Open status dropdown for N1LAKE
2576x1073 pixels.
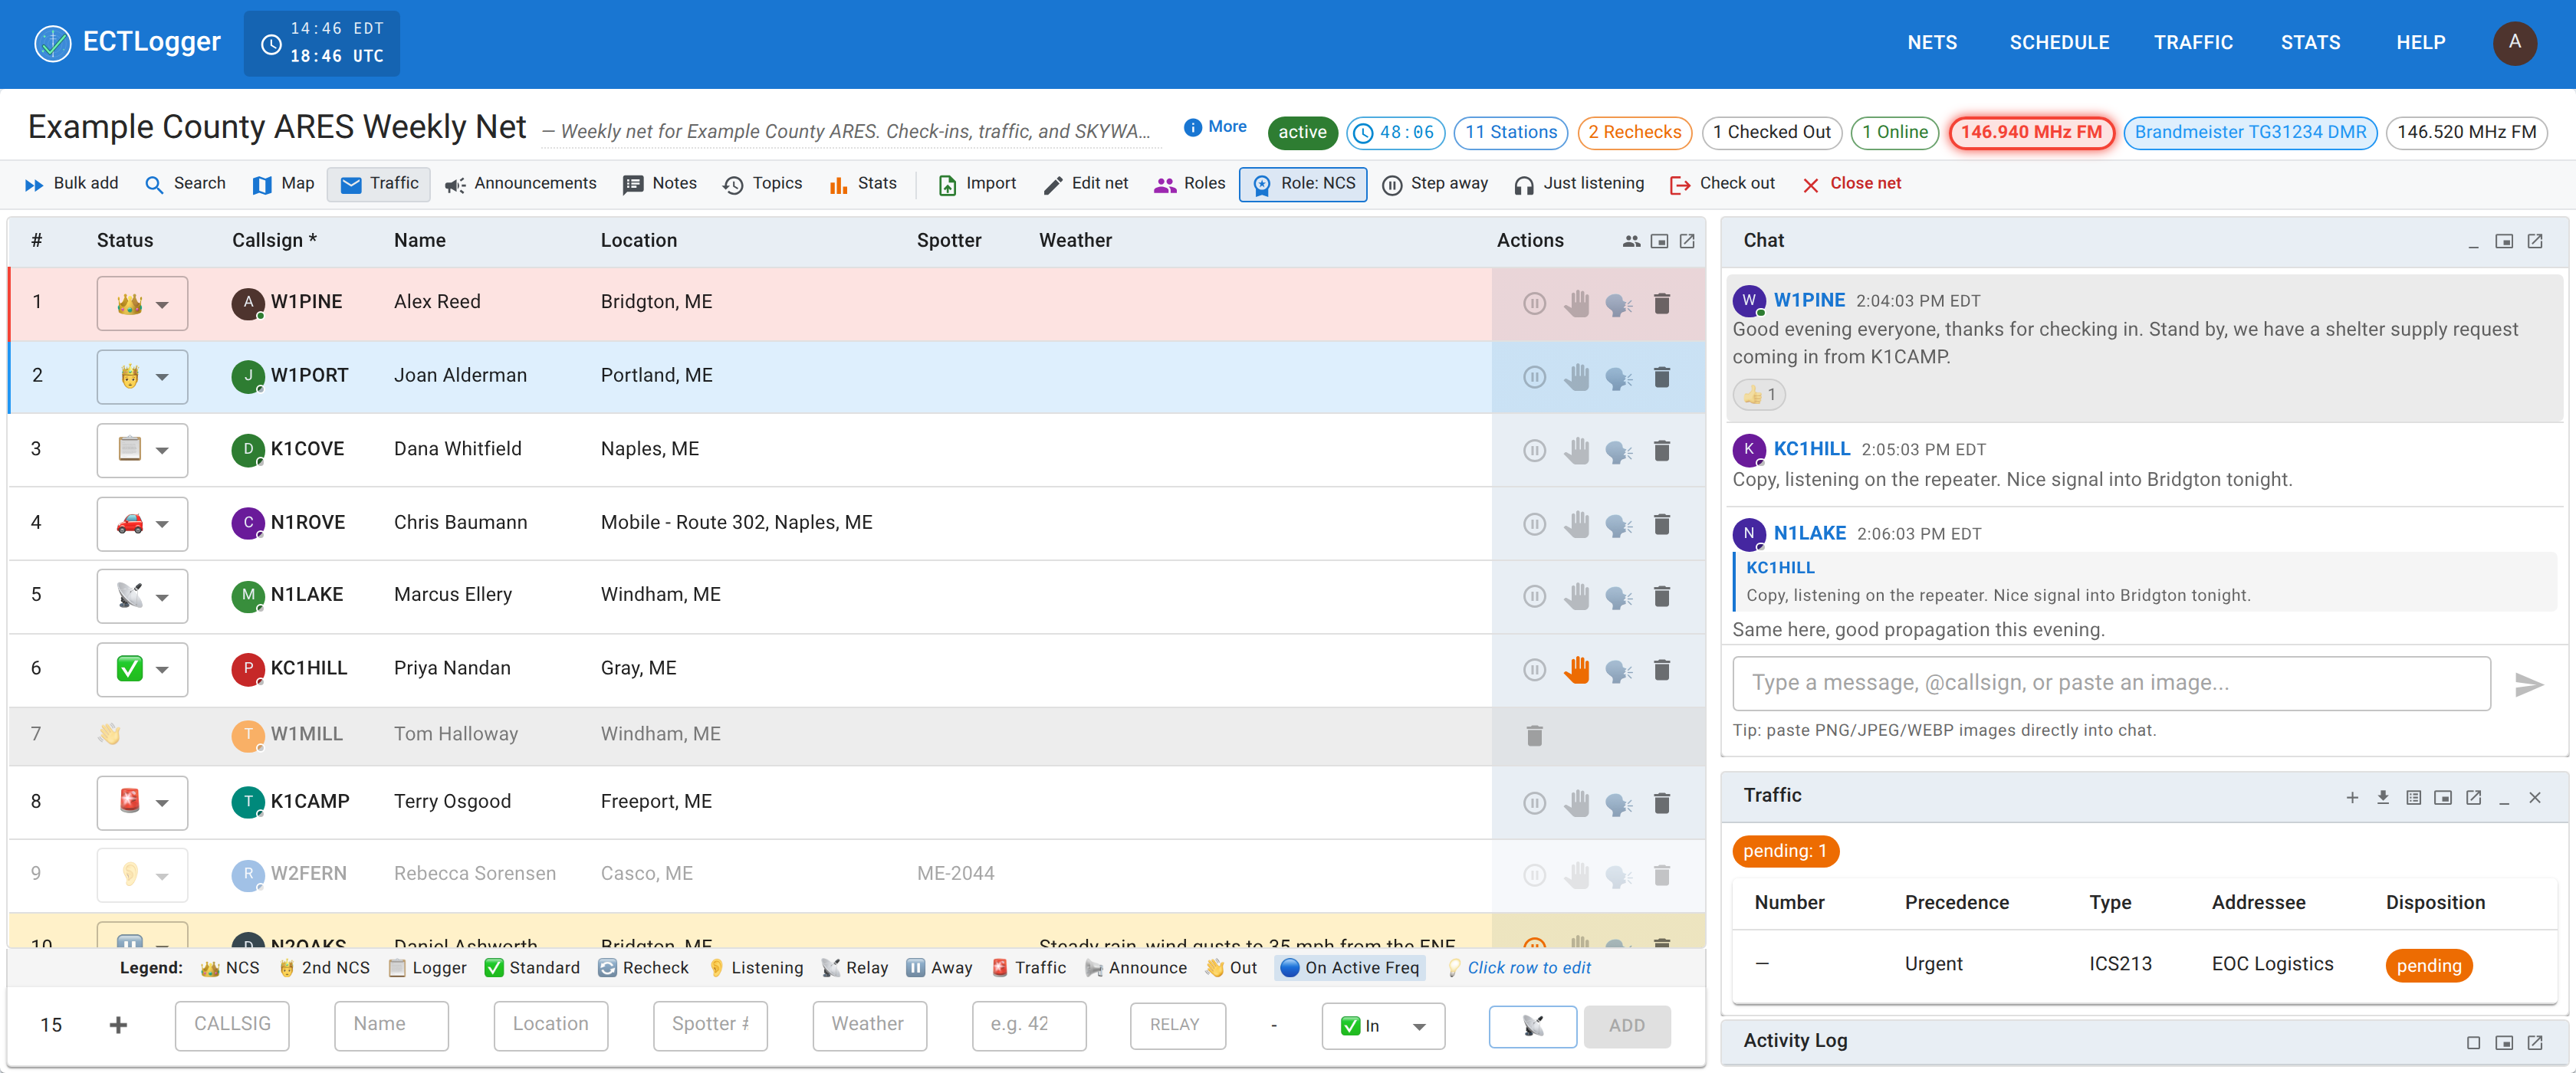point(142,597)
